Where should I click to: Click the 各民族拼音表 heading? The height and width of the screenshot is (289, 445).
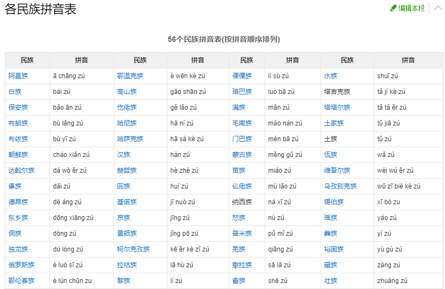[x=41, y=9]
